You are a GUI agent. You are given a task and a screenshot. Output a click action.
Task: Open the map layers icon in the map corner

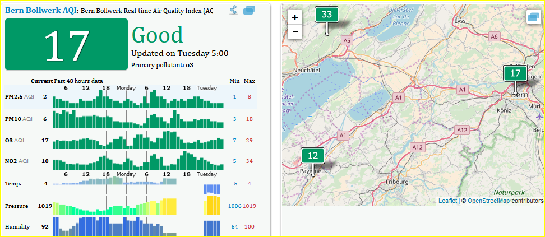(533, 17)
